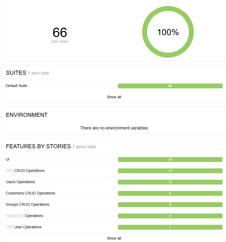Open the SUITES widget heading
The image size is (226, 242).
tap(16, 73)
